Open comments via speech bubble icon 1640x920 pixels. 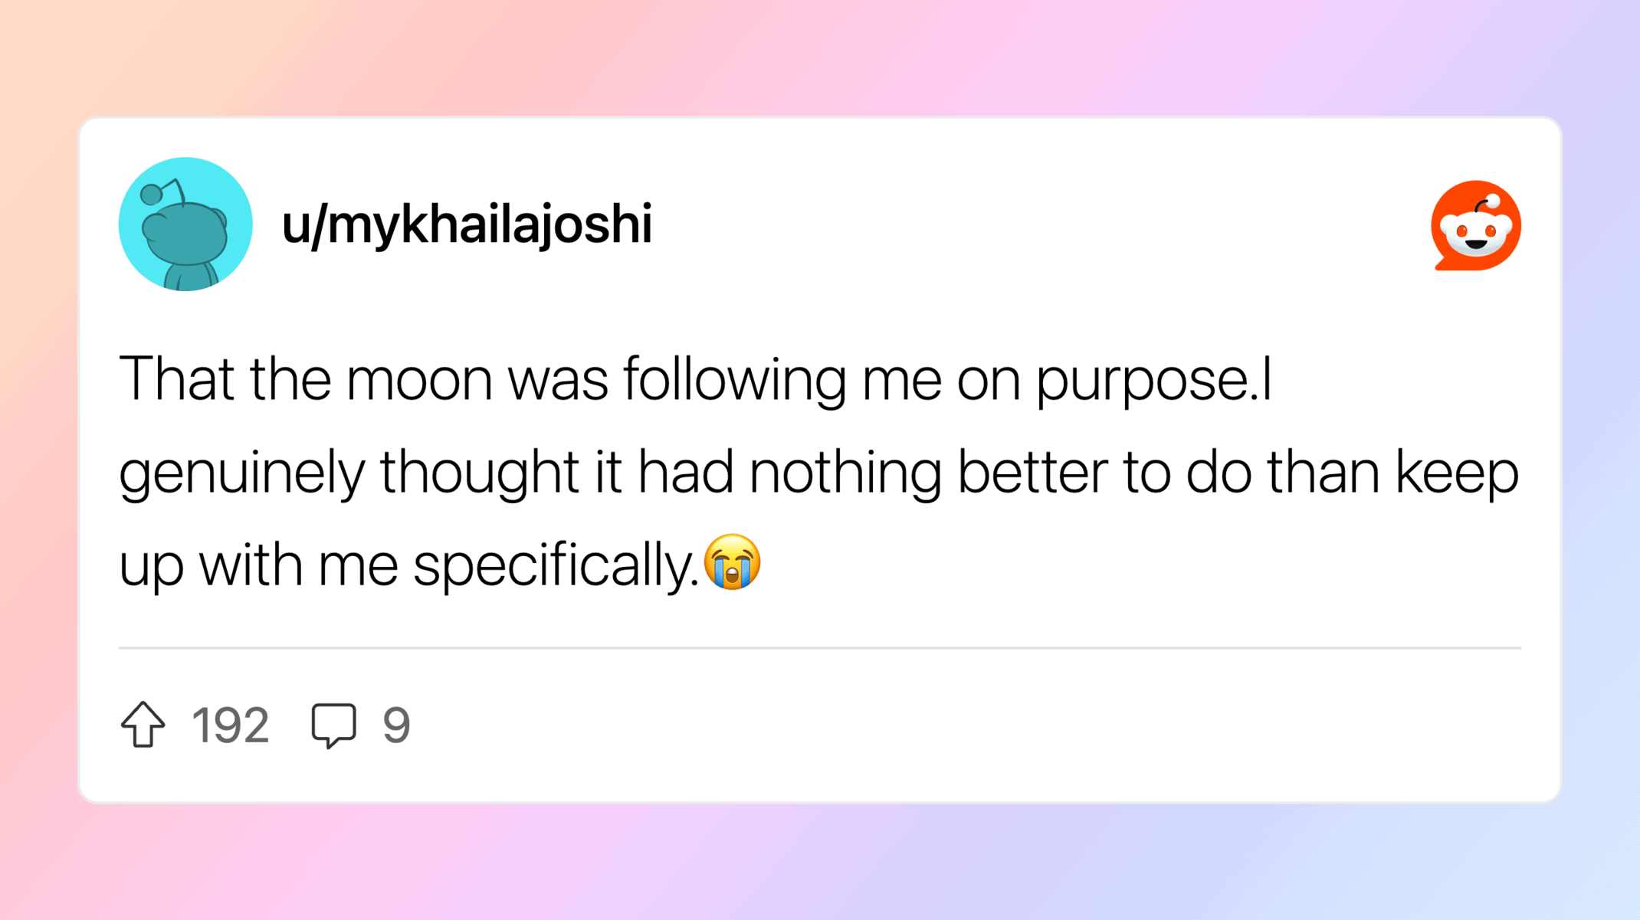[x=333, y=724]
